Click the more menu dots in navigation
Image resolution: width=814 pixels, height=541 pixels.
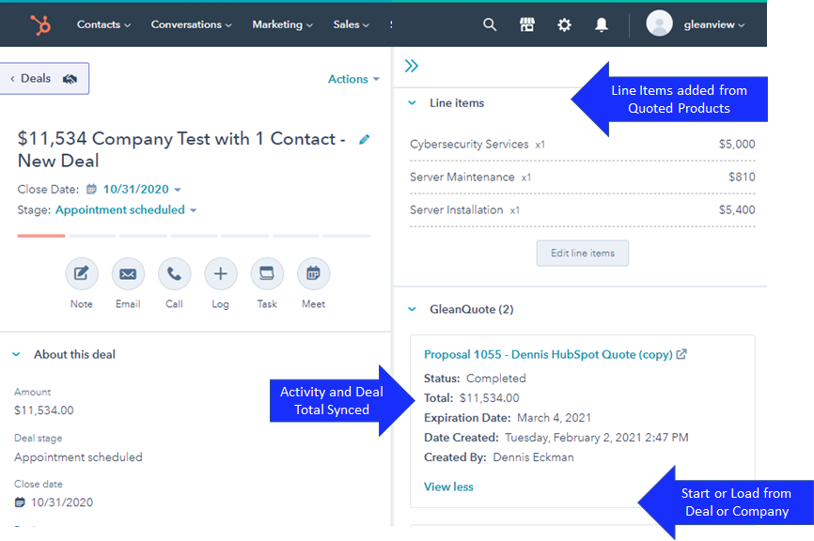click(391, 24)
